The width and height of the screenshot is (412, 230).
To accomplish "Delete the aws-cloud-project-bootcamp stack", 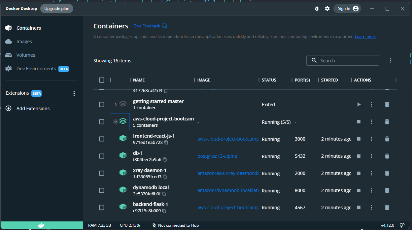I will [387, 122].
